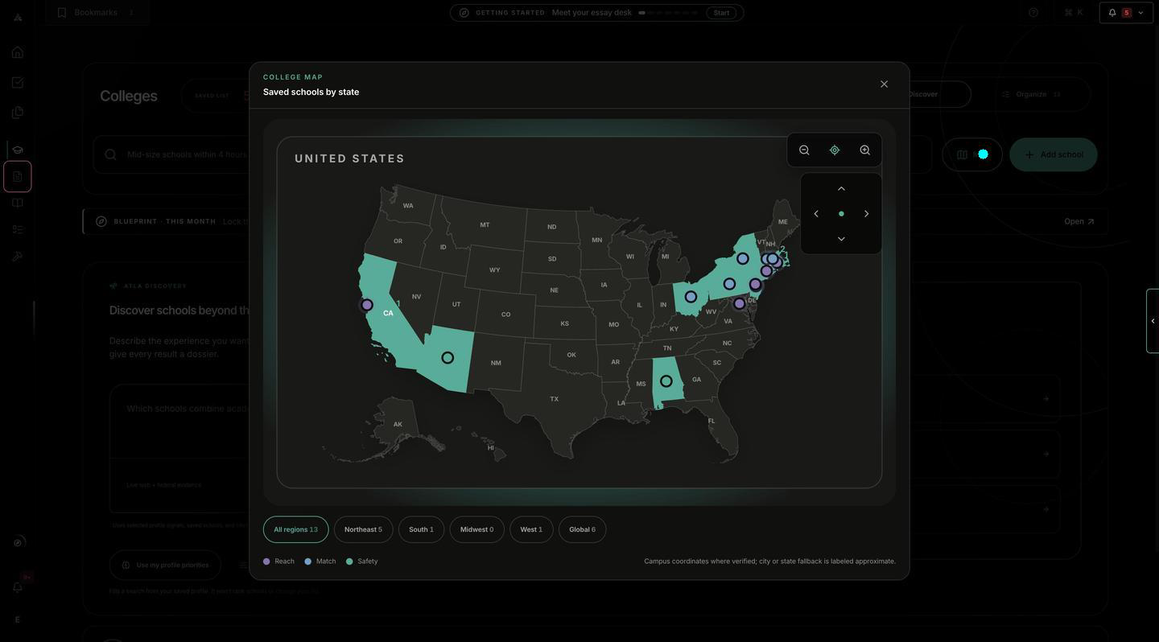Open the hammer tools sidebar icon
The height and width of the screenshot is (642, 1159).
coord(18,257)
